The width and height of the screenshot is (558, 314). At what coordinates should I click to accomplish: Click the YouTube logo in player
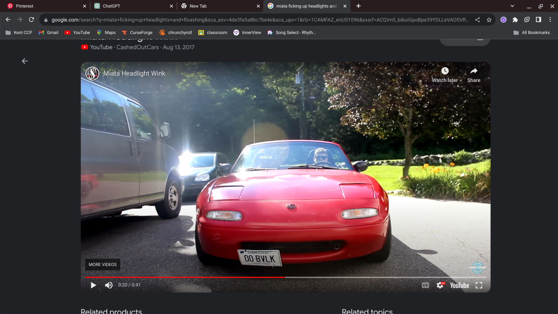click(x=459, y=285)
